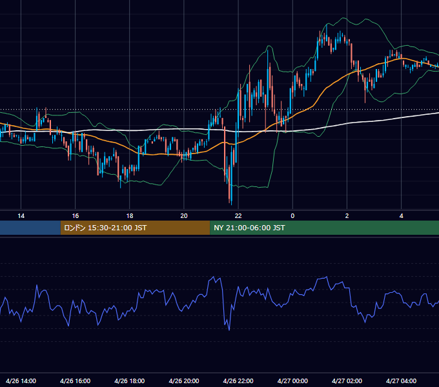The height and width of the screenshot is (387, 439).
Task: Click the oscillator's lowest dip near 22:00
Action: (229, 330)
